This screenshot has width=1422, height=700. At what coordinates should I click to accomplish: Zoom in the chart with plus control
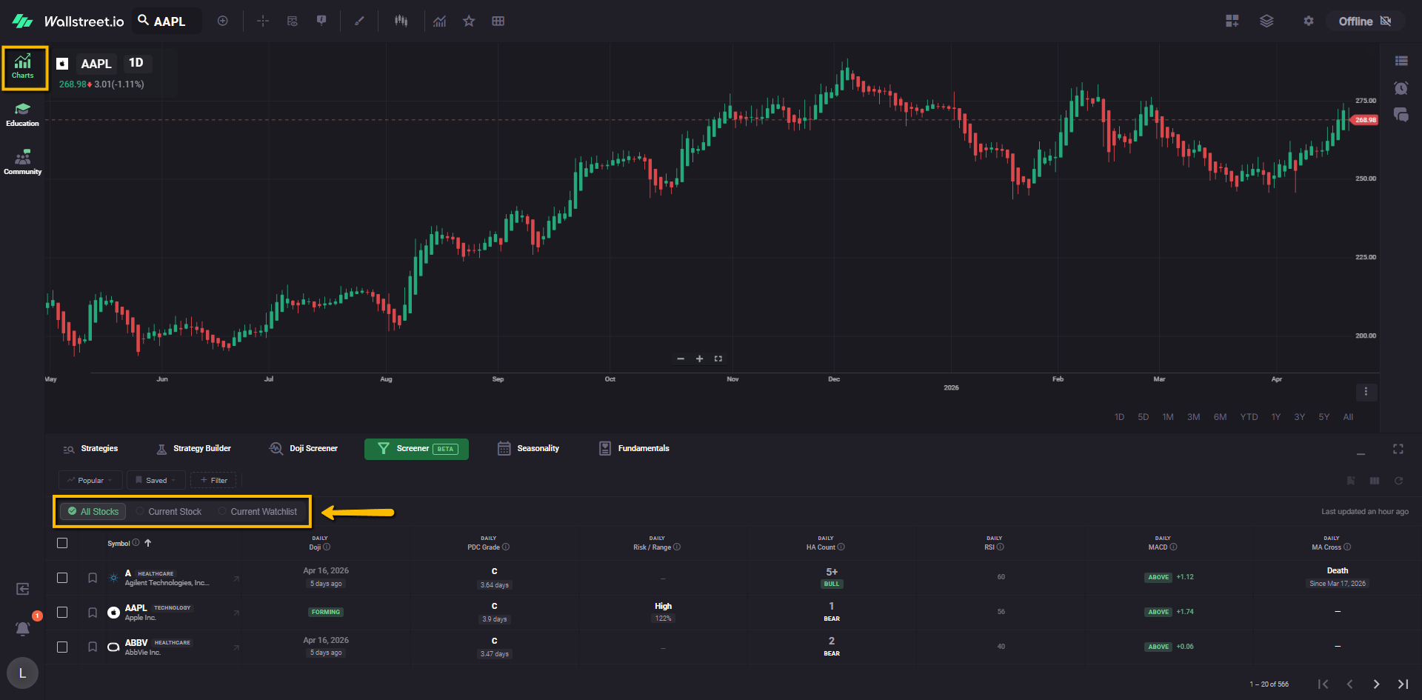pyautogui.click(x=699, y=359)
